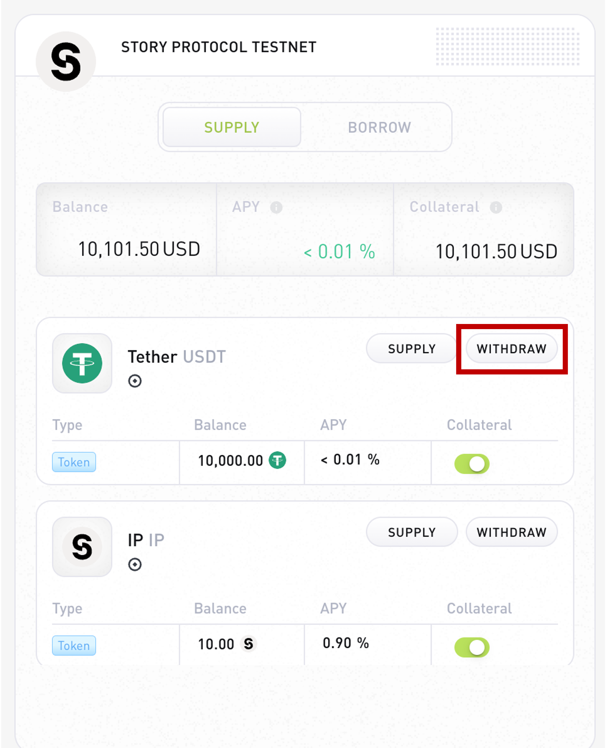Viewport: 606px width, 748px height.
Task: Click the target icon under Tether USDT
Action: [135, 381]
